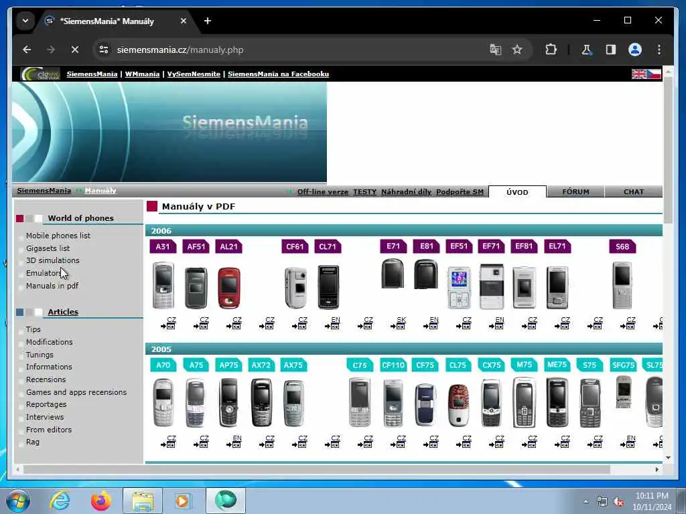Open the media player taskbar icon
The height and width of the screenshot is (514, 686).
(182, 501)
